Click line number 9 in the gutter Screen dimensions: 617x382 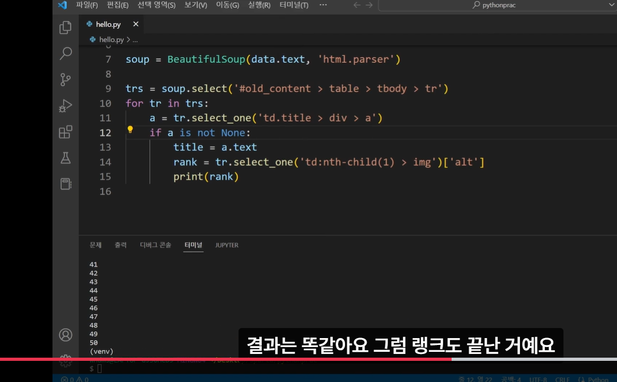(x=108, y=89)
